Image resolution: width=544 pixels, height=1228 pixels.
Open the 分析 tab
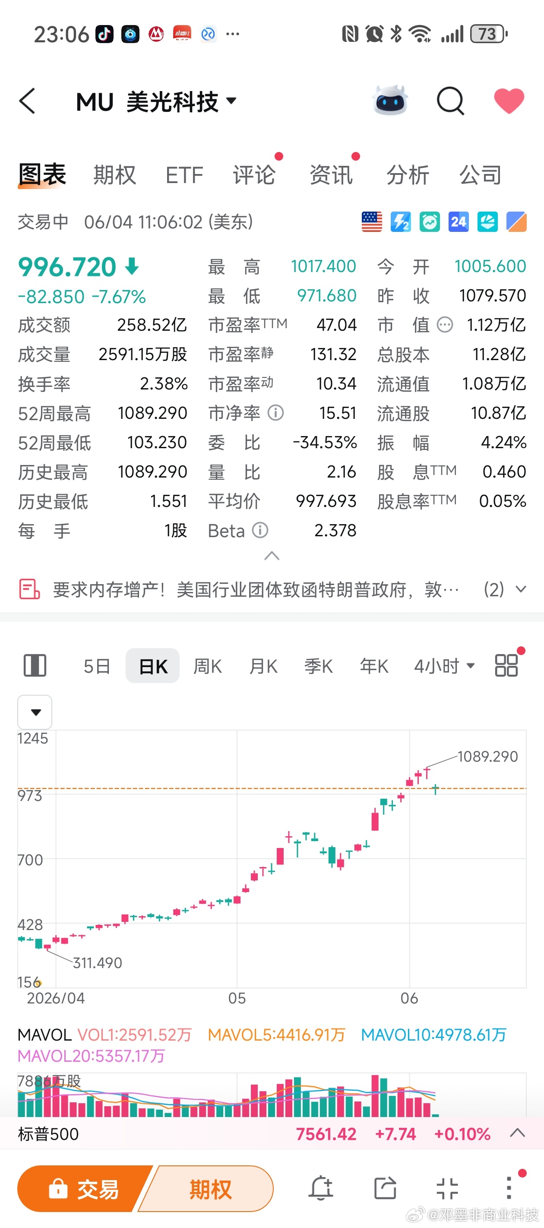click(408, 175)
